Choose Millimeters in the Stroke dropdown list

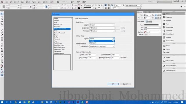102,43
